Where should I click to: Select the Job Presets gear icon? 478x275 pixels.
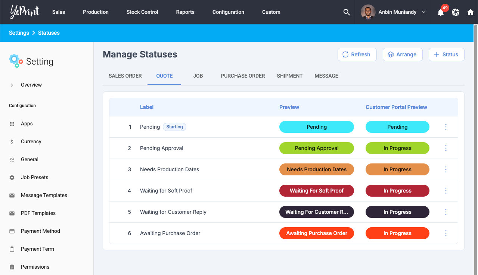(12, 178)
